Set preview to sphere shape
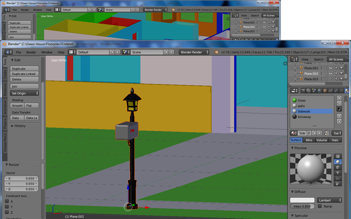This screenshot has height=219, width=351. [x=338, y=162]
